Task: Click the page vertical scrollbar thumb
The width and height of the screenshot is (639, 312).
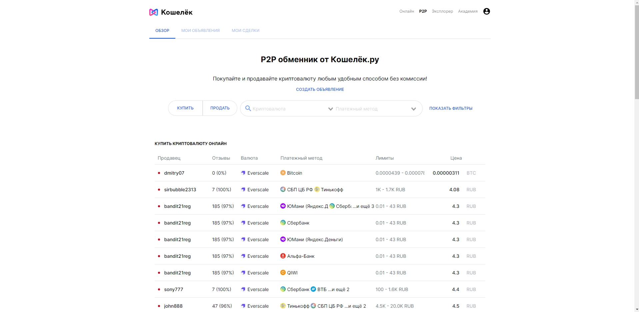Action: (x=636, y=52)
